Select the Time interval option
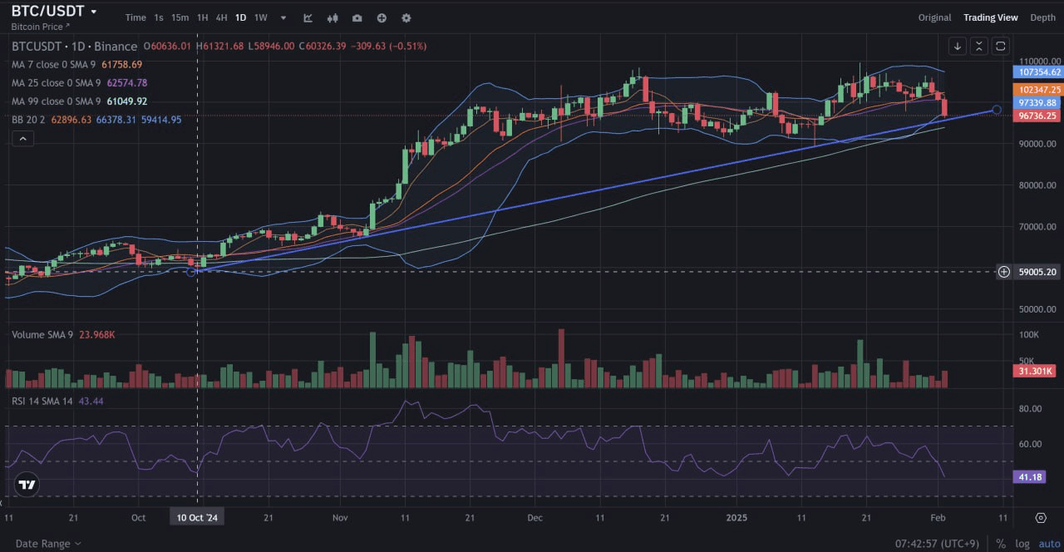Viewport: 1064px width, 552px height. pos(135,17)
